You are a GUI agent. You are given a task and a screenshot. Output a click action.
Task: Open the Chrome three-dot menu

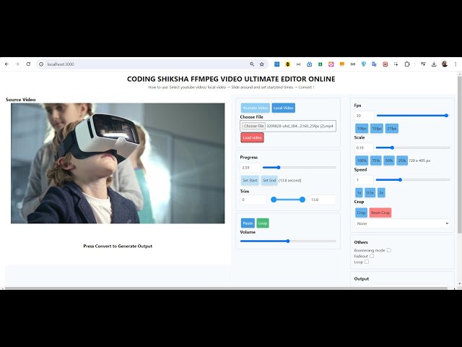(x=456, y=64)
